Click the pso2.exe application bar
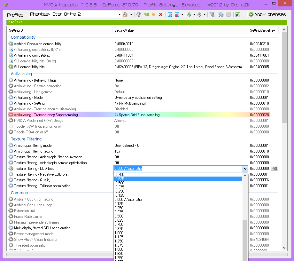Viewport: 294px width, 261px height. [x=147, y=22]
